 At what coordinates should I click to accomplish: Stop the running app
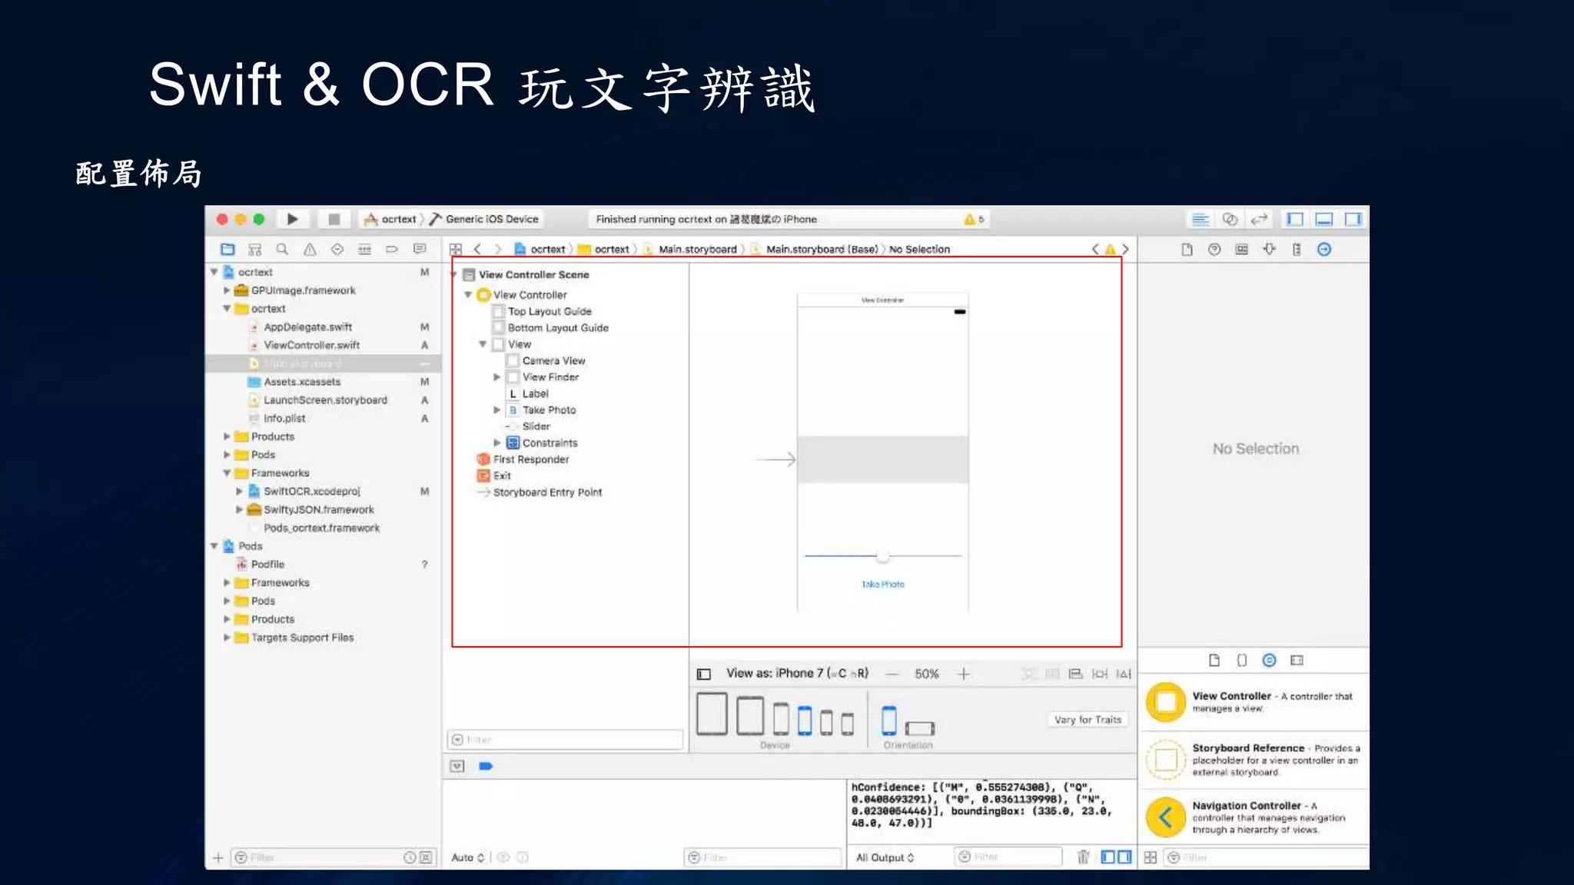coord(334,219)
